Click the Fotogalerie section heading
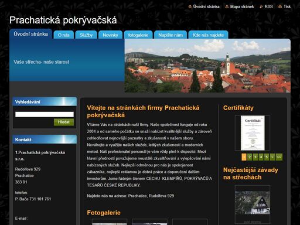300x225 pixels. 104,213
